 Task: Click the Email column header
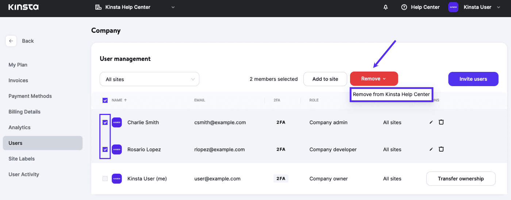[200, 100]
